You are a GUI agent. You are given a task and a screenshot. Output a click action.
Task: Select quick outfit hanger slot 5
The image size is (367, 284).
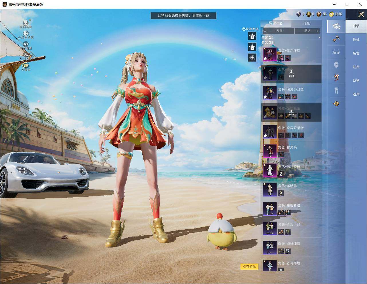[252, 47]
